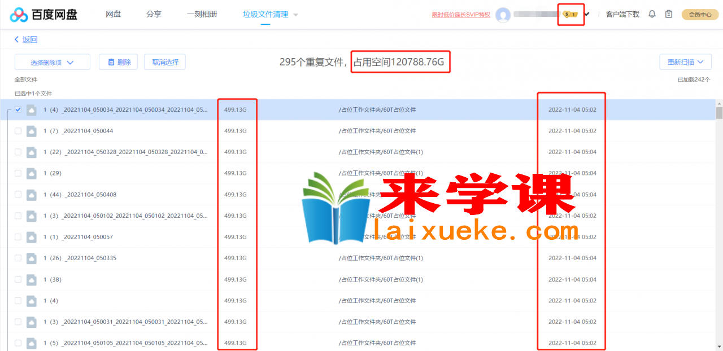
Task: Open the clipboard task list icon
Action: click(669, 14)
